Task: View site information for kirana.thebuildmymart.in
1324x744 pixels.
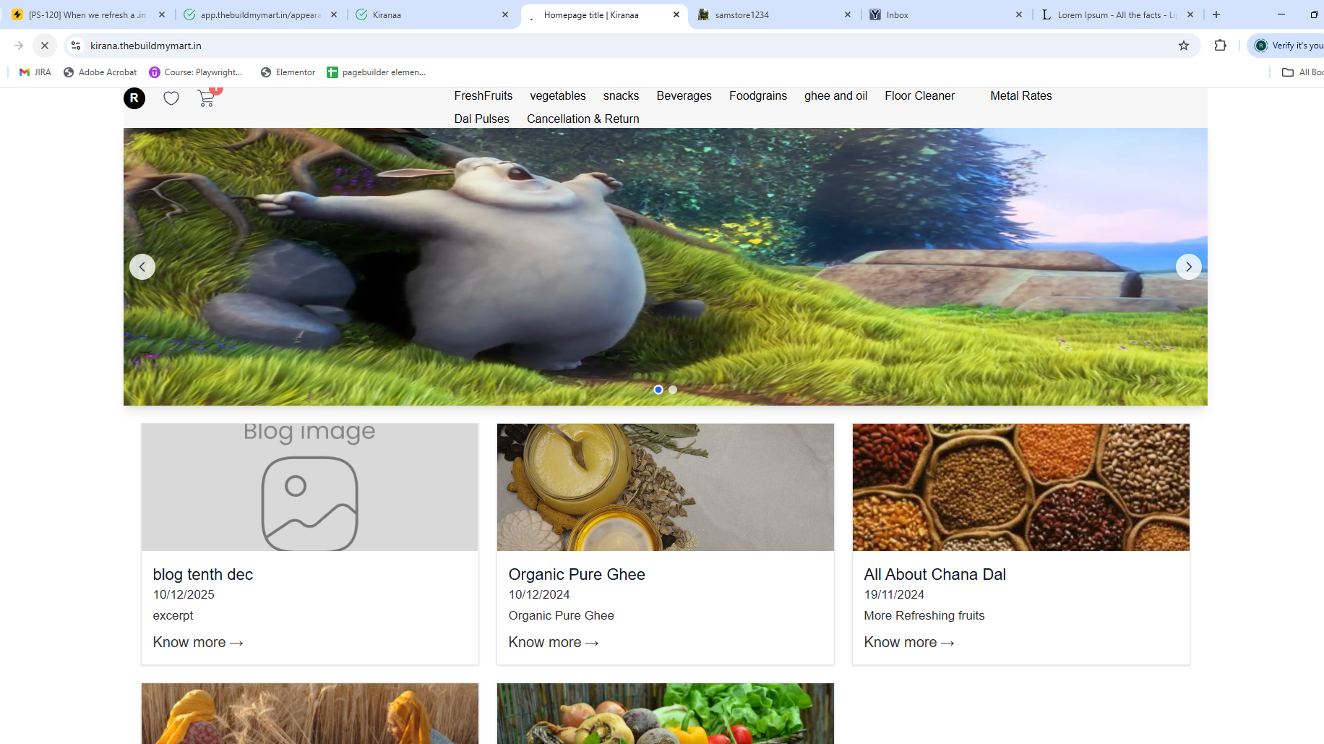Action: tap(76, 46)
